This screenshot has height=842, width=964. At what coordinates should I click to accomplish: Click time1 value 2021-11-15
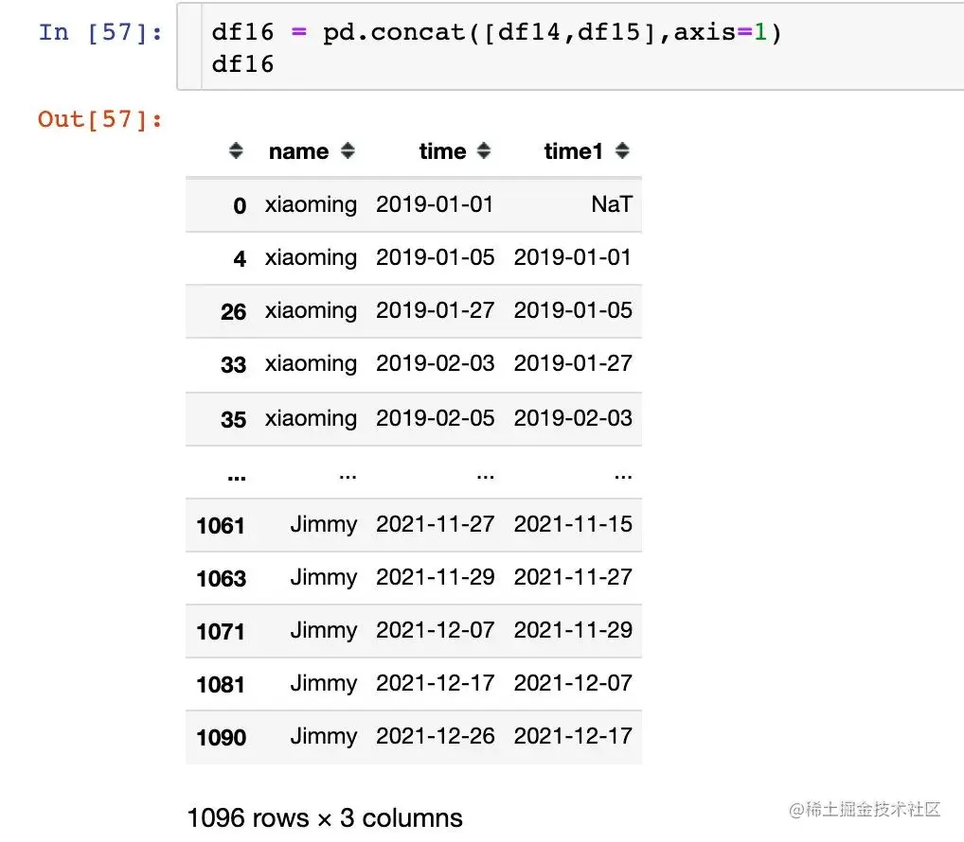[x=573, y=524]
